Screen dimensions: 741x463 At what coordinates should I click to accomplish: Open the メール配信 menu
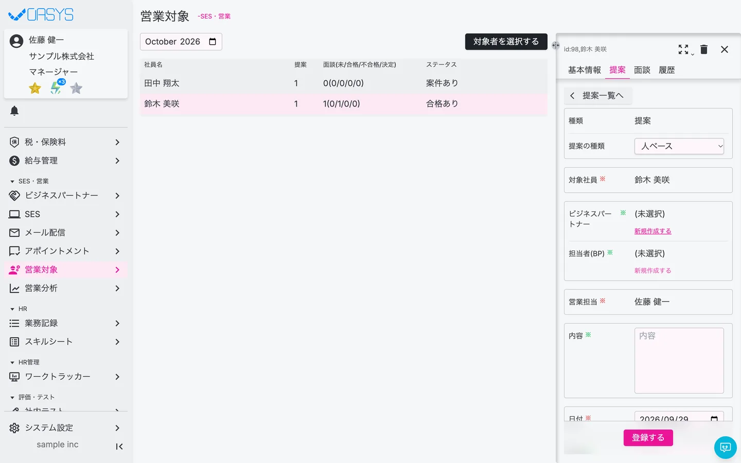[x=66, y=233]
